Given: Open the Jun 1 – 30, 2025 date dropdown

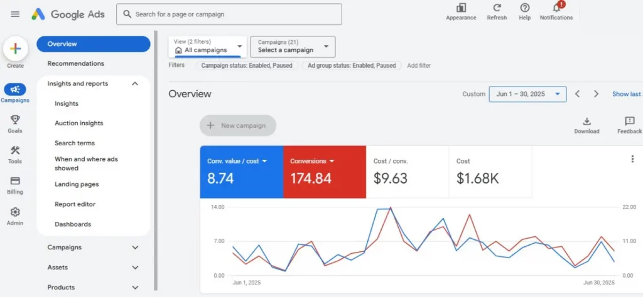Looking at the screenshot, I should tap(527, 94).
